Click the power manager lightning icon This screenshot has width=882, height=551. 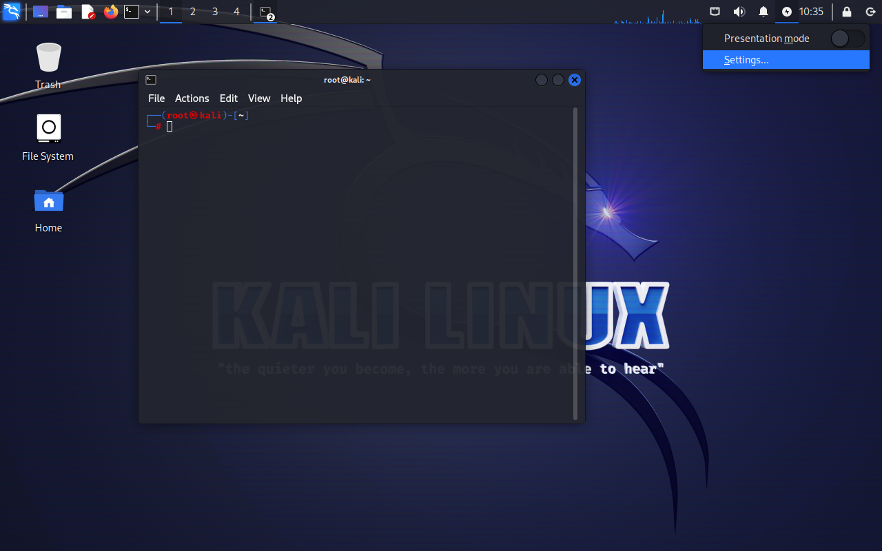[x=787, y=12]
